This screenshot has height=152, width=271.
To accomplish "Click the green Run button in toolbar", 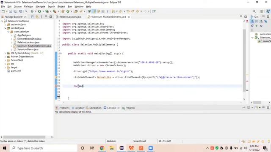I will pos(39,11).
